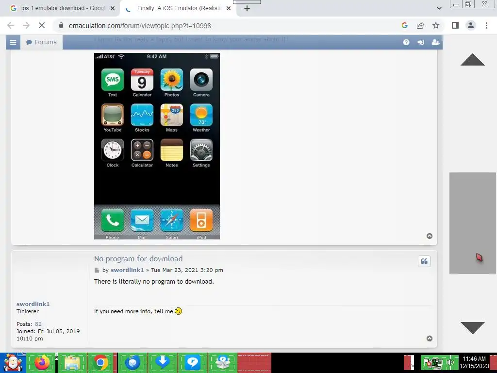Open the Chrome three-dot menu
This screenshot has width=497, height=373.
click(x=486, y=25)
